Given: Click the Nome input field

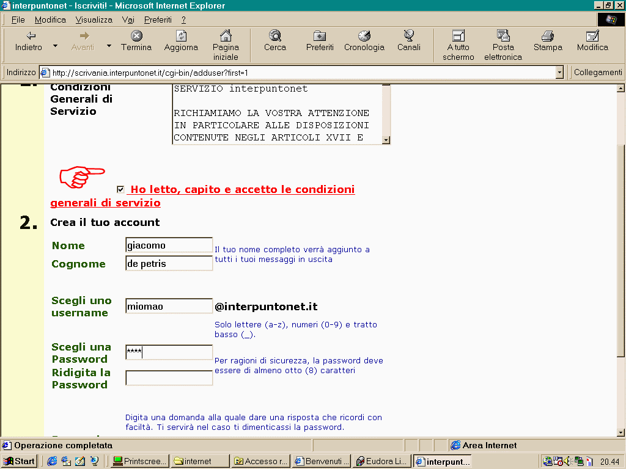Looking at the screenshot, I should pyautogui.click(x=169, y=245).
